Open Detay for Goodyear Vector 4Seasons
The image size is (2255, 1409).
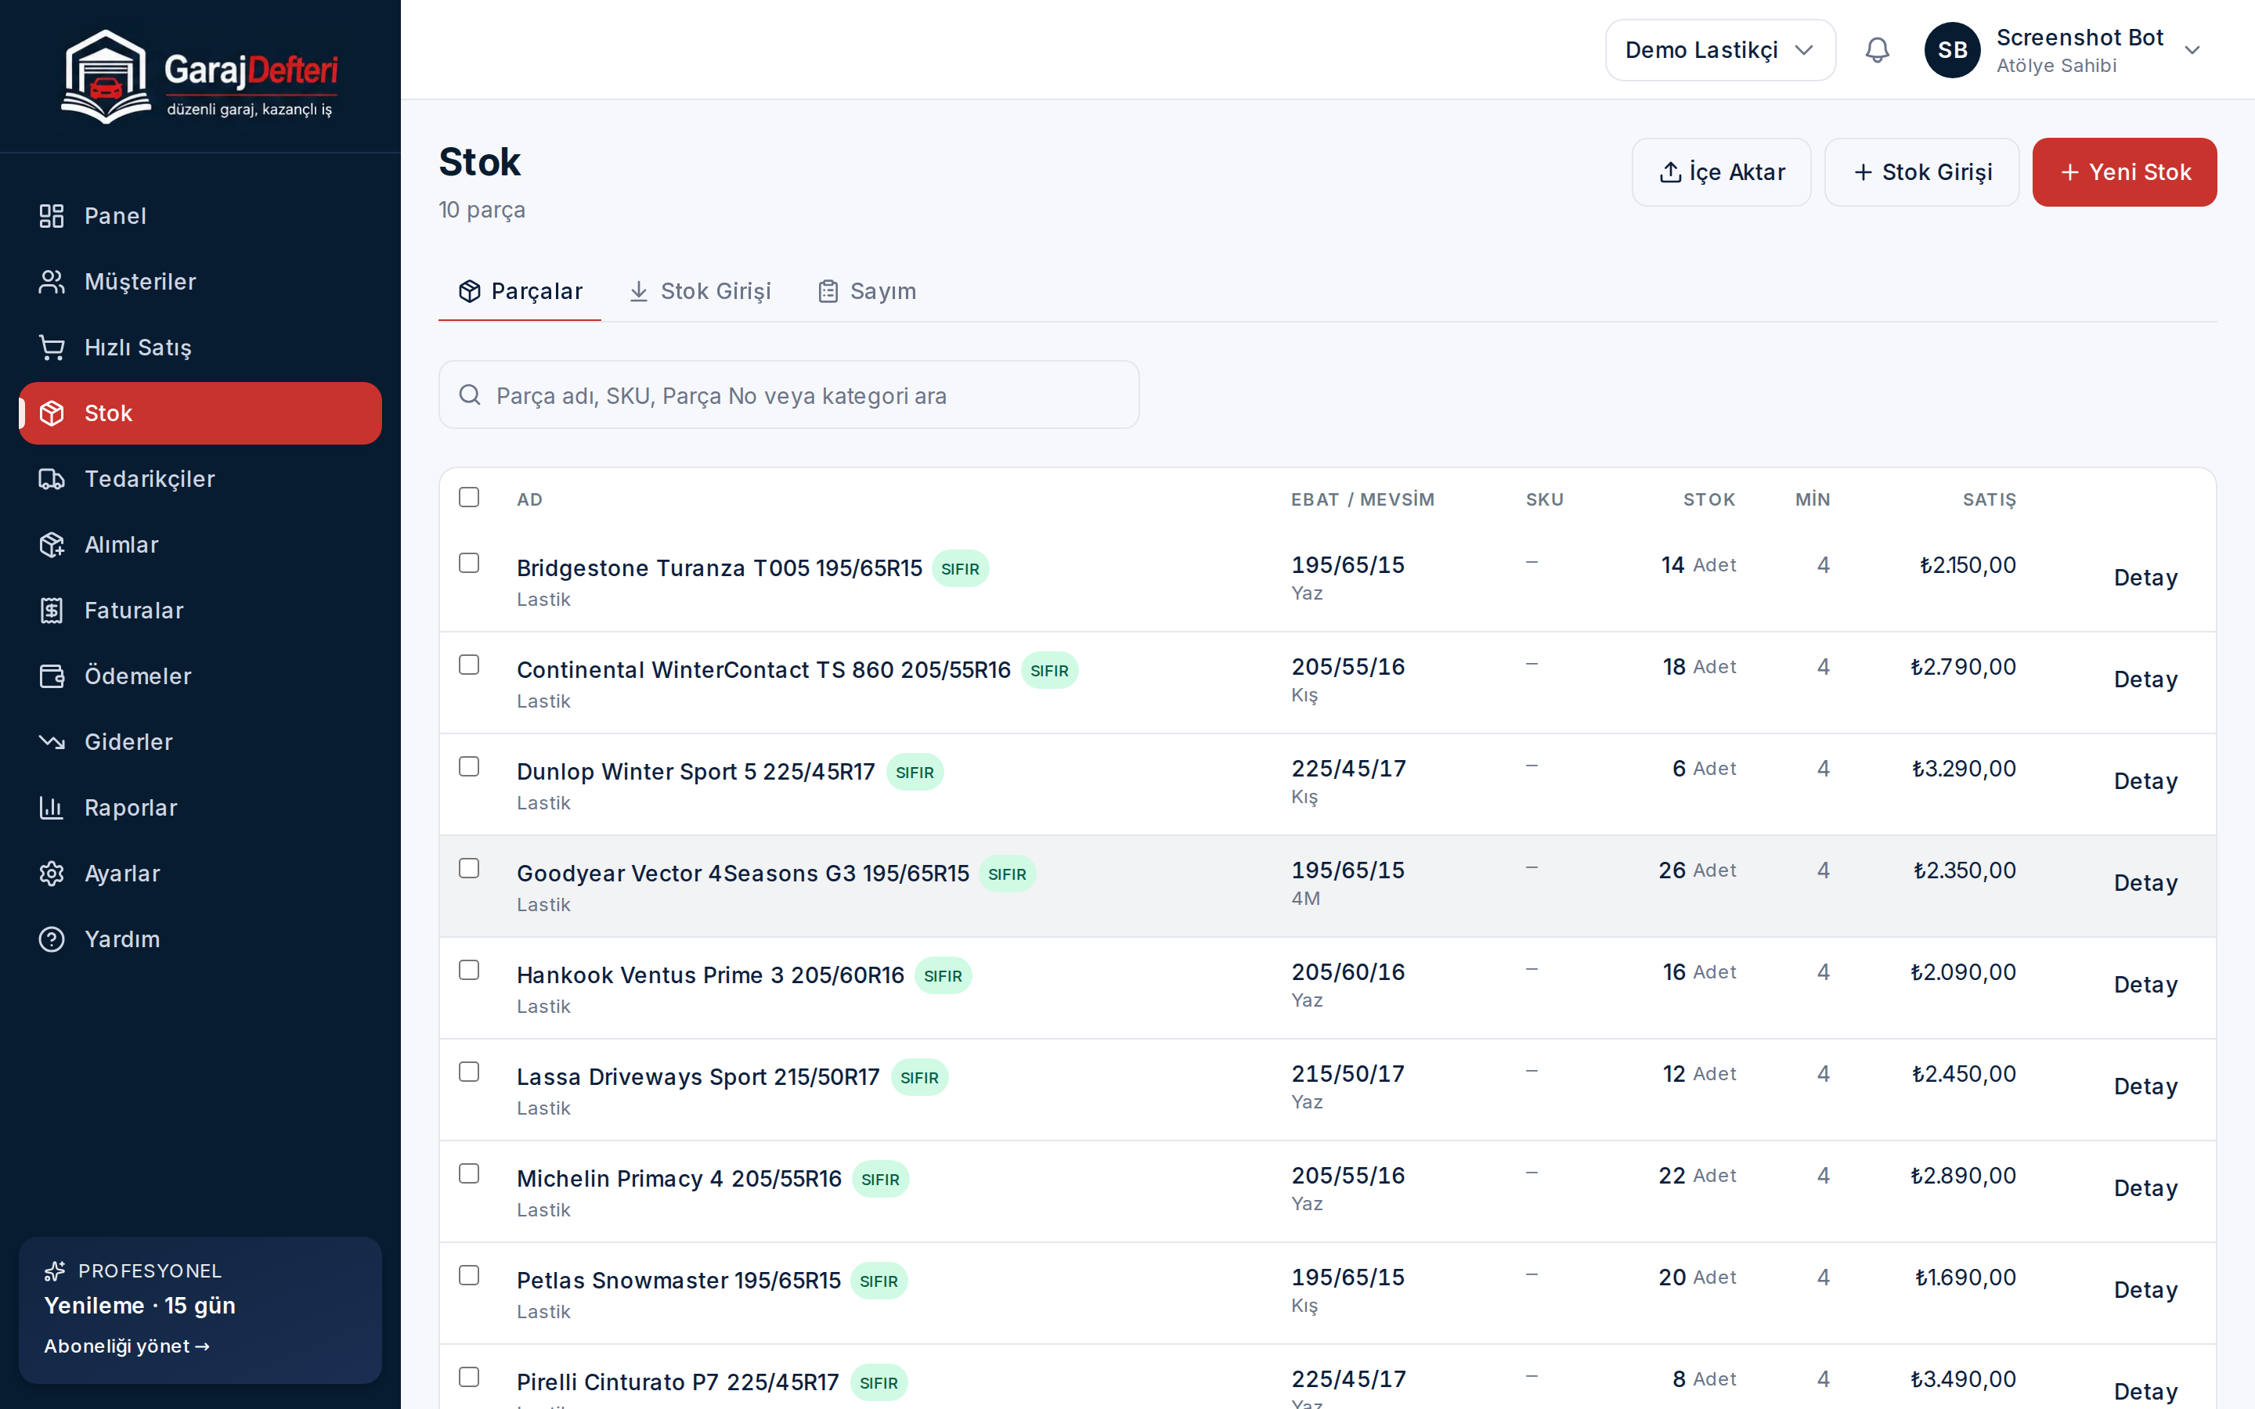(x=2145, y=884)
